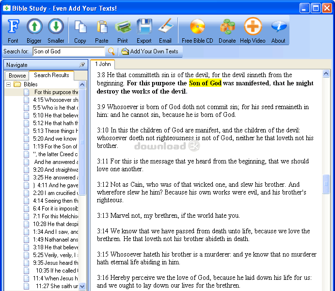Open result '3:18 He that believe'
The width and height of the screenshot is (335, 291).
click(56, 247)
